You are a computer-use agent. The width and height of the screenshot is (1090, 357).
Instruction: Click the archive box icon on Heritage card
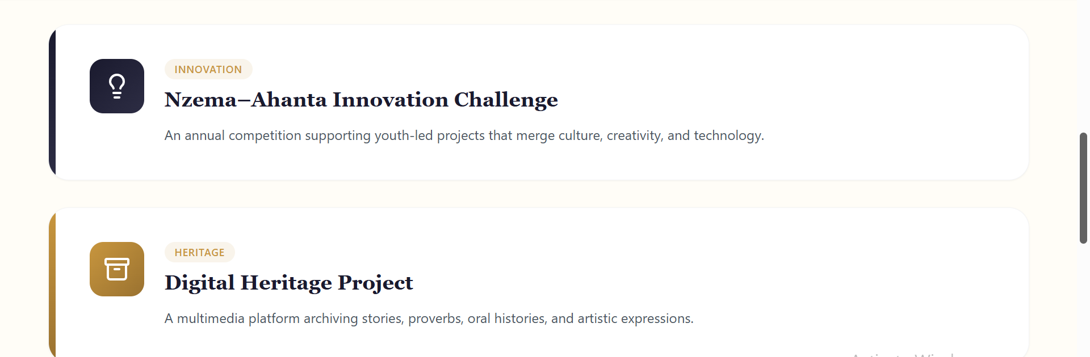pyautogui.click(x=117, y=269)
